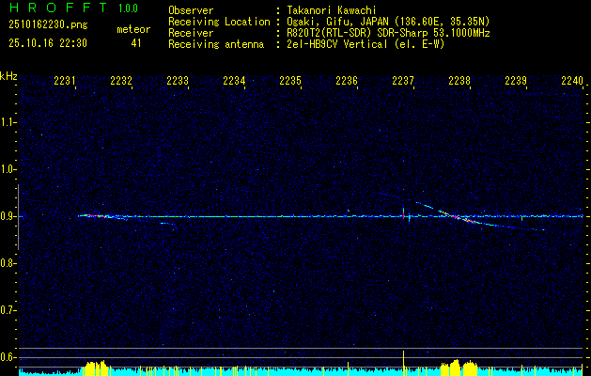Click file name 2510162230.png
591x376 pixels.
pyautogui.click(x=48, y=24)
